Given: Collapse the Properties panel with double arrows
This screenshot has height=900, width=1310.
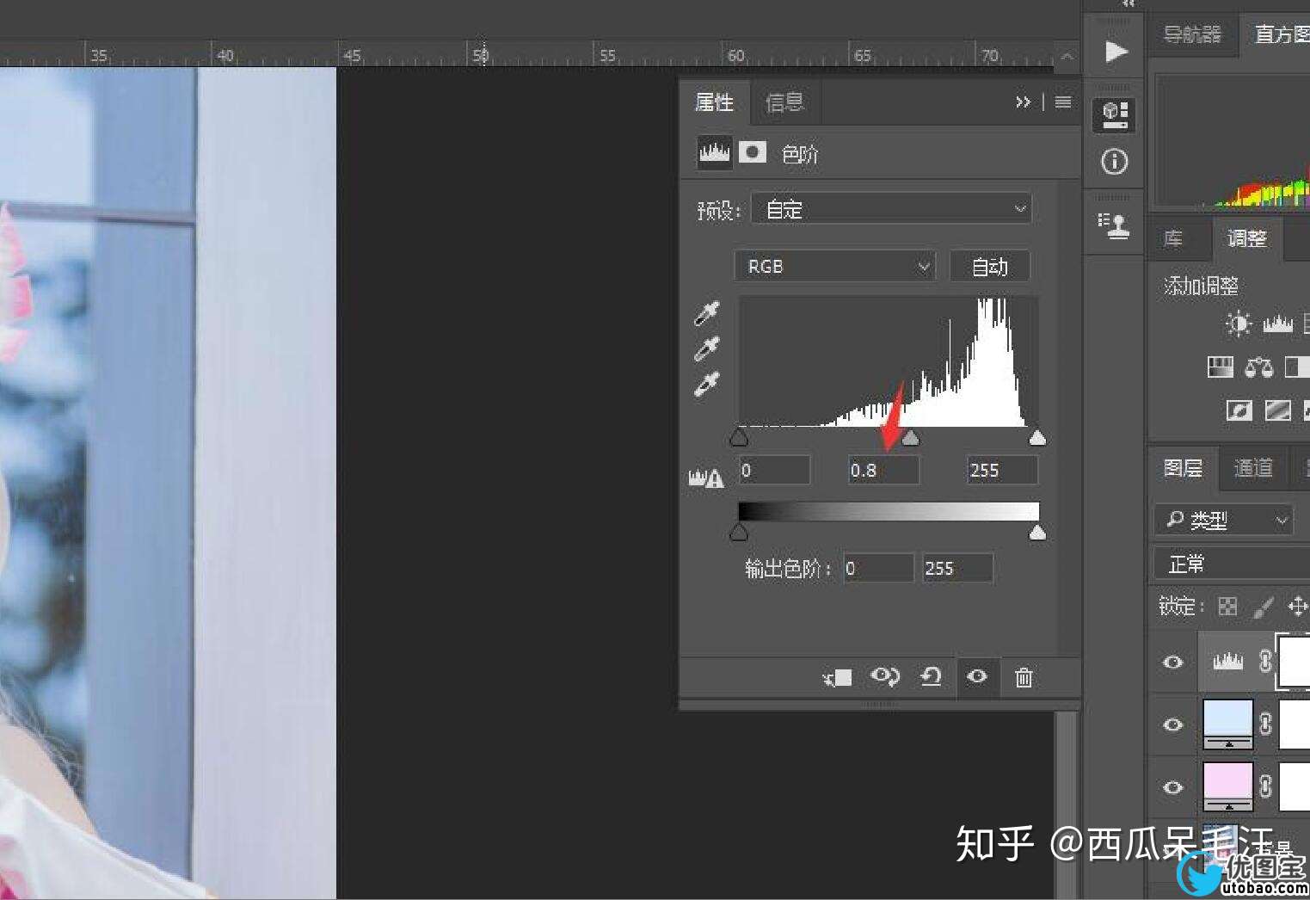Looking at the screenshot, I should click(1023, 102).
